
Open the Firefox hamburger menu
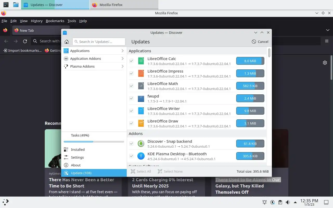click(327, 41)
